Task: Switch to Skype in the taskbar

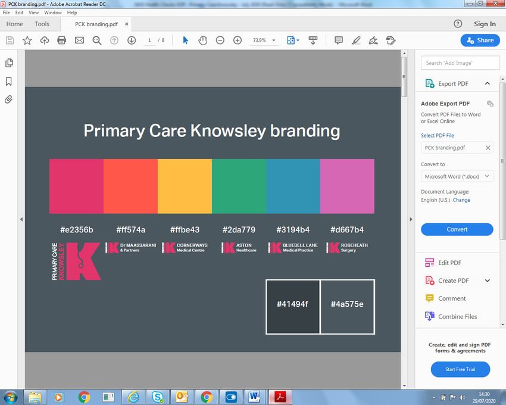Action: [158, 397]
